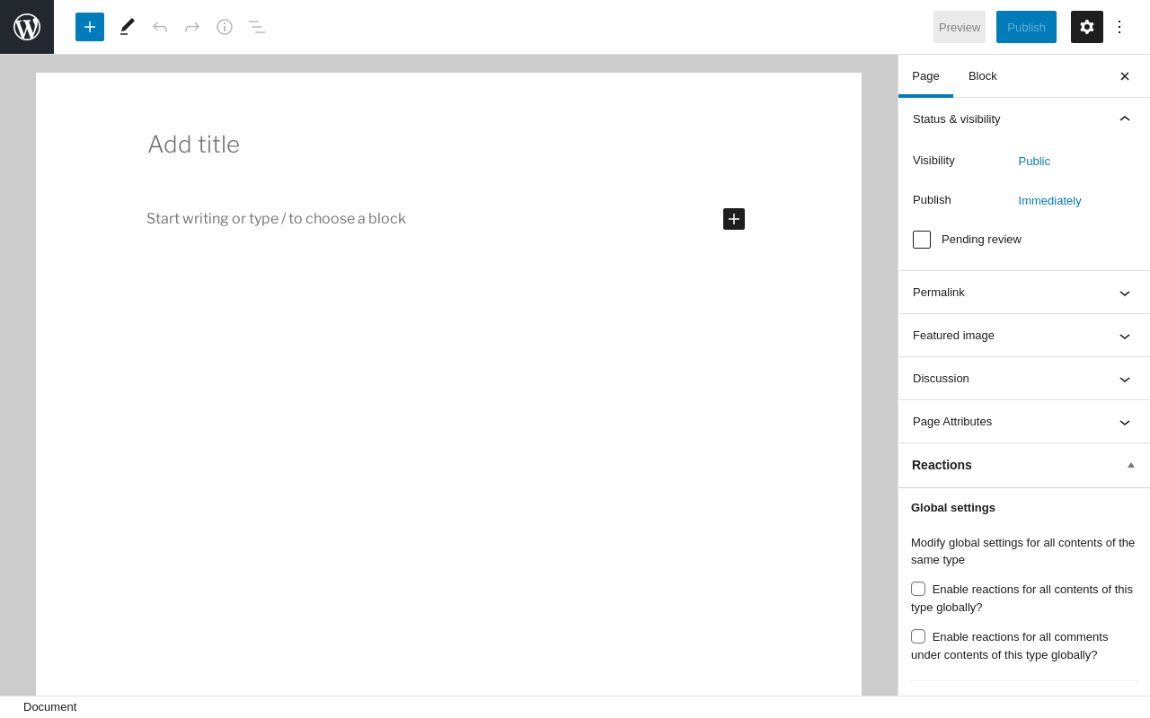Enable reactions for all contents globally
The width and height of the screenshot is (1150, 718).
(918, 589)
